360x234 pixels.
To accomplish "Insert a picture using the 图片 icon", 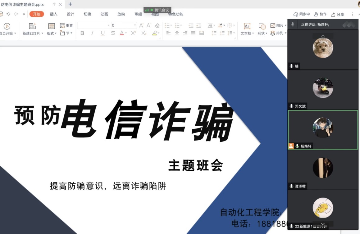I will point(276,25).
